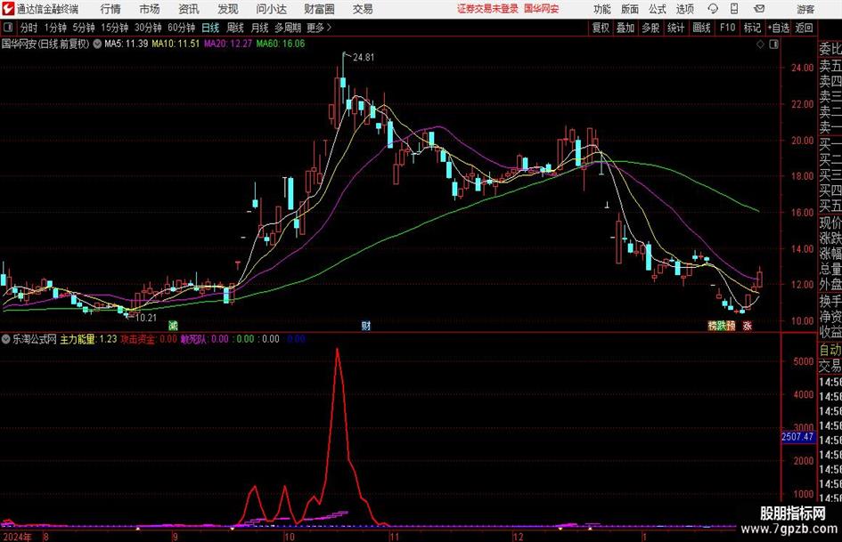
Task: Click the 2024年 date label on time axis
Action: [x=17, y=537]
